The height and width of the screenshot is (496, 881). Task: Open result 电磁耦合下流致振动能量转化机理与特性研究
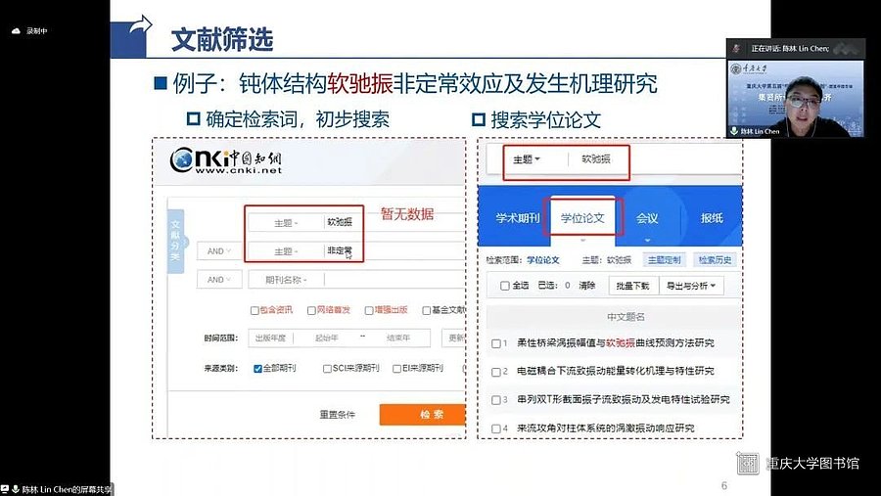click(616, 371)
